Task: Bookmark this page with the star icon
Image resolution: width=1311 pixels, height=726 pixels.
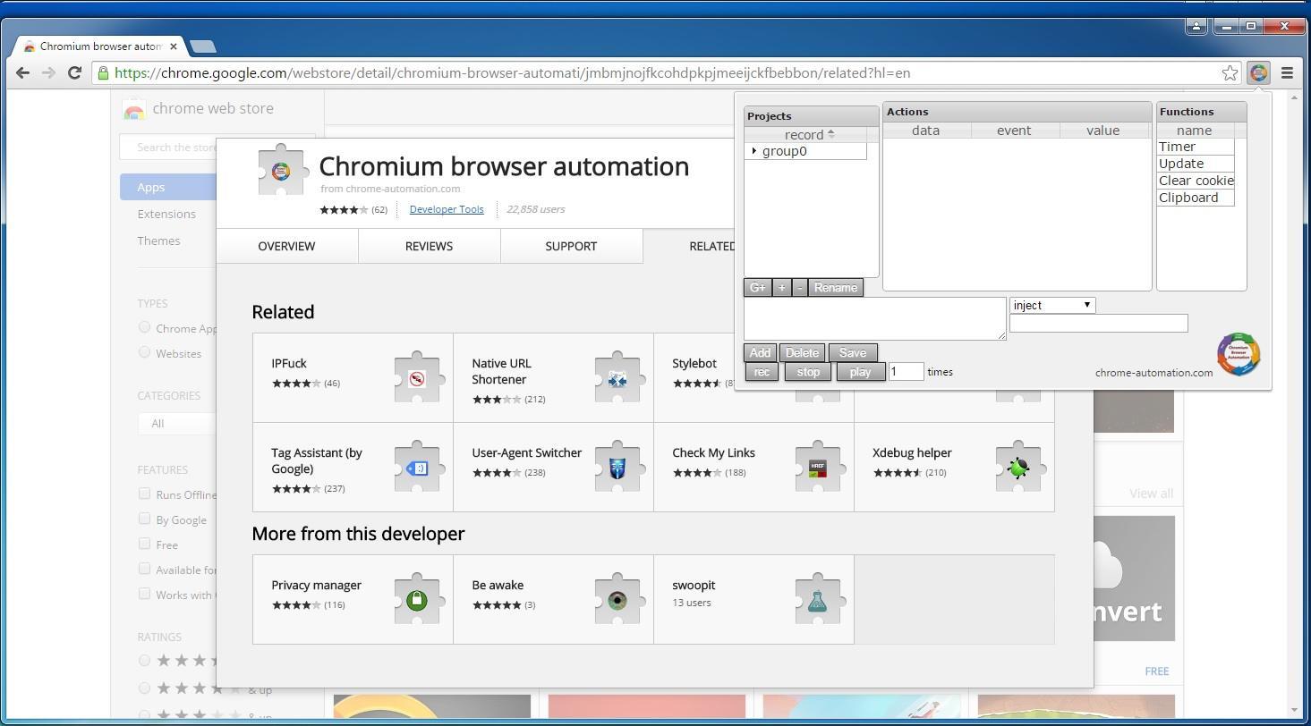Action: (x=1230, y=73)
